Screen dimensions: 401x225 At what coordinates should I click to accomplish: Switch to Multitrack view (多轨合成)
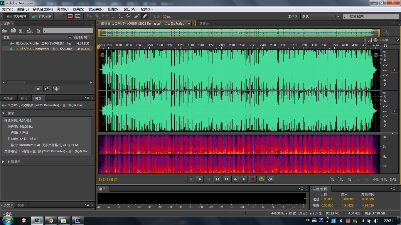tap(41, 16)
